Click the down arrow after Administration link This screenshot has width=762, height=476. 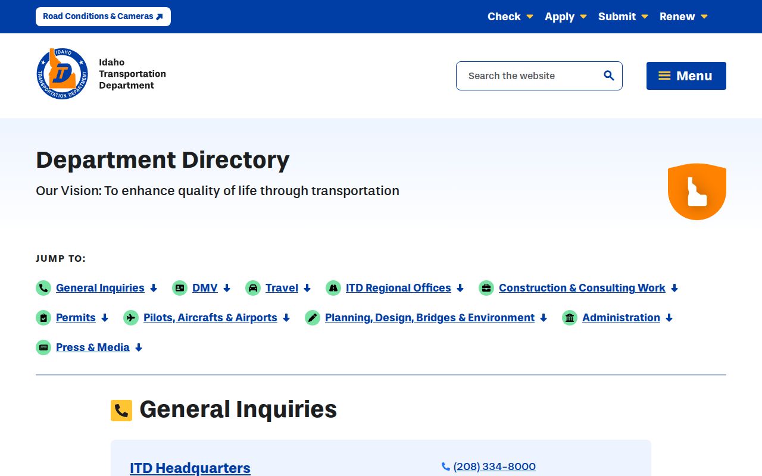point(669,318)
